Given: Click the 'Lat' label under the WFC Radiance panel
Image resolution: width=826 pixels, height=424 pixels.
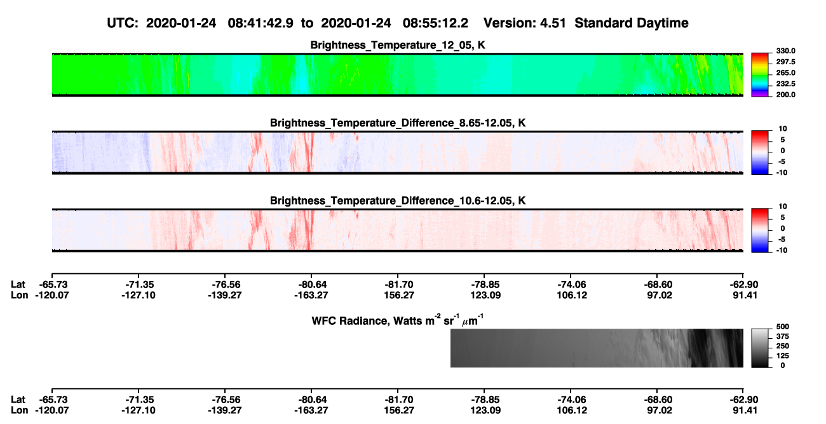Looking at the screenshot, I should coord(18,399).
